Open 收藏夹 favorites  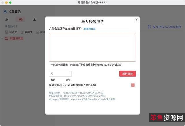(27, 32)
